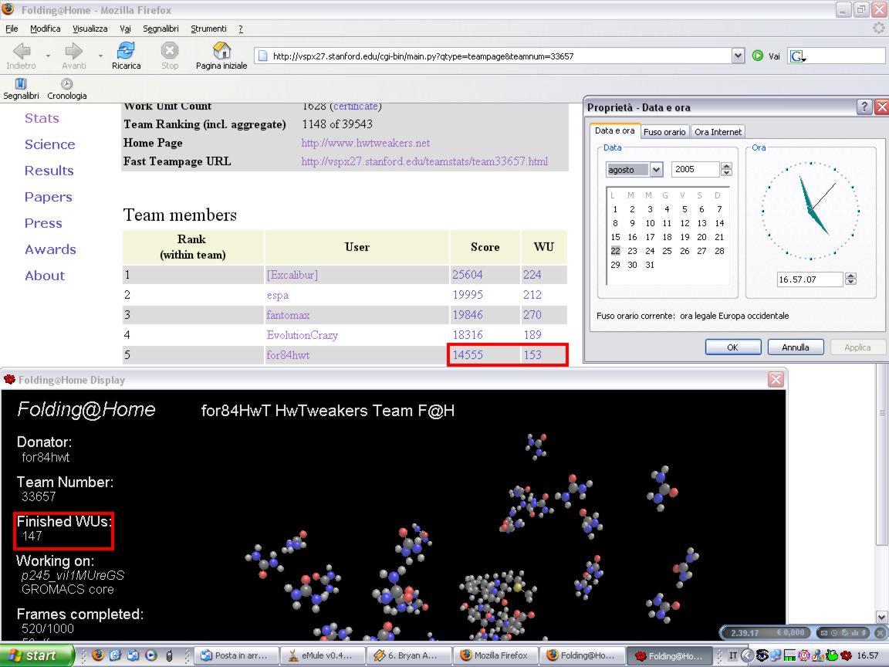Select day 31 in calendar
The width and height of the screenshot is (889, 667).
tap(650, 265)
